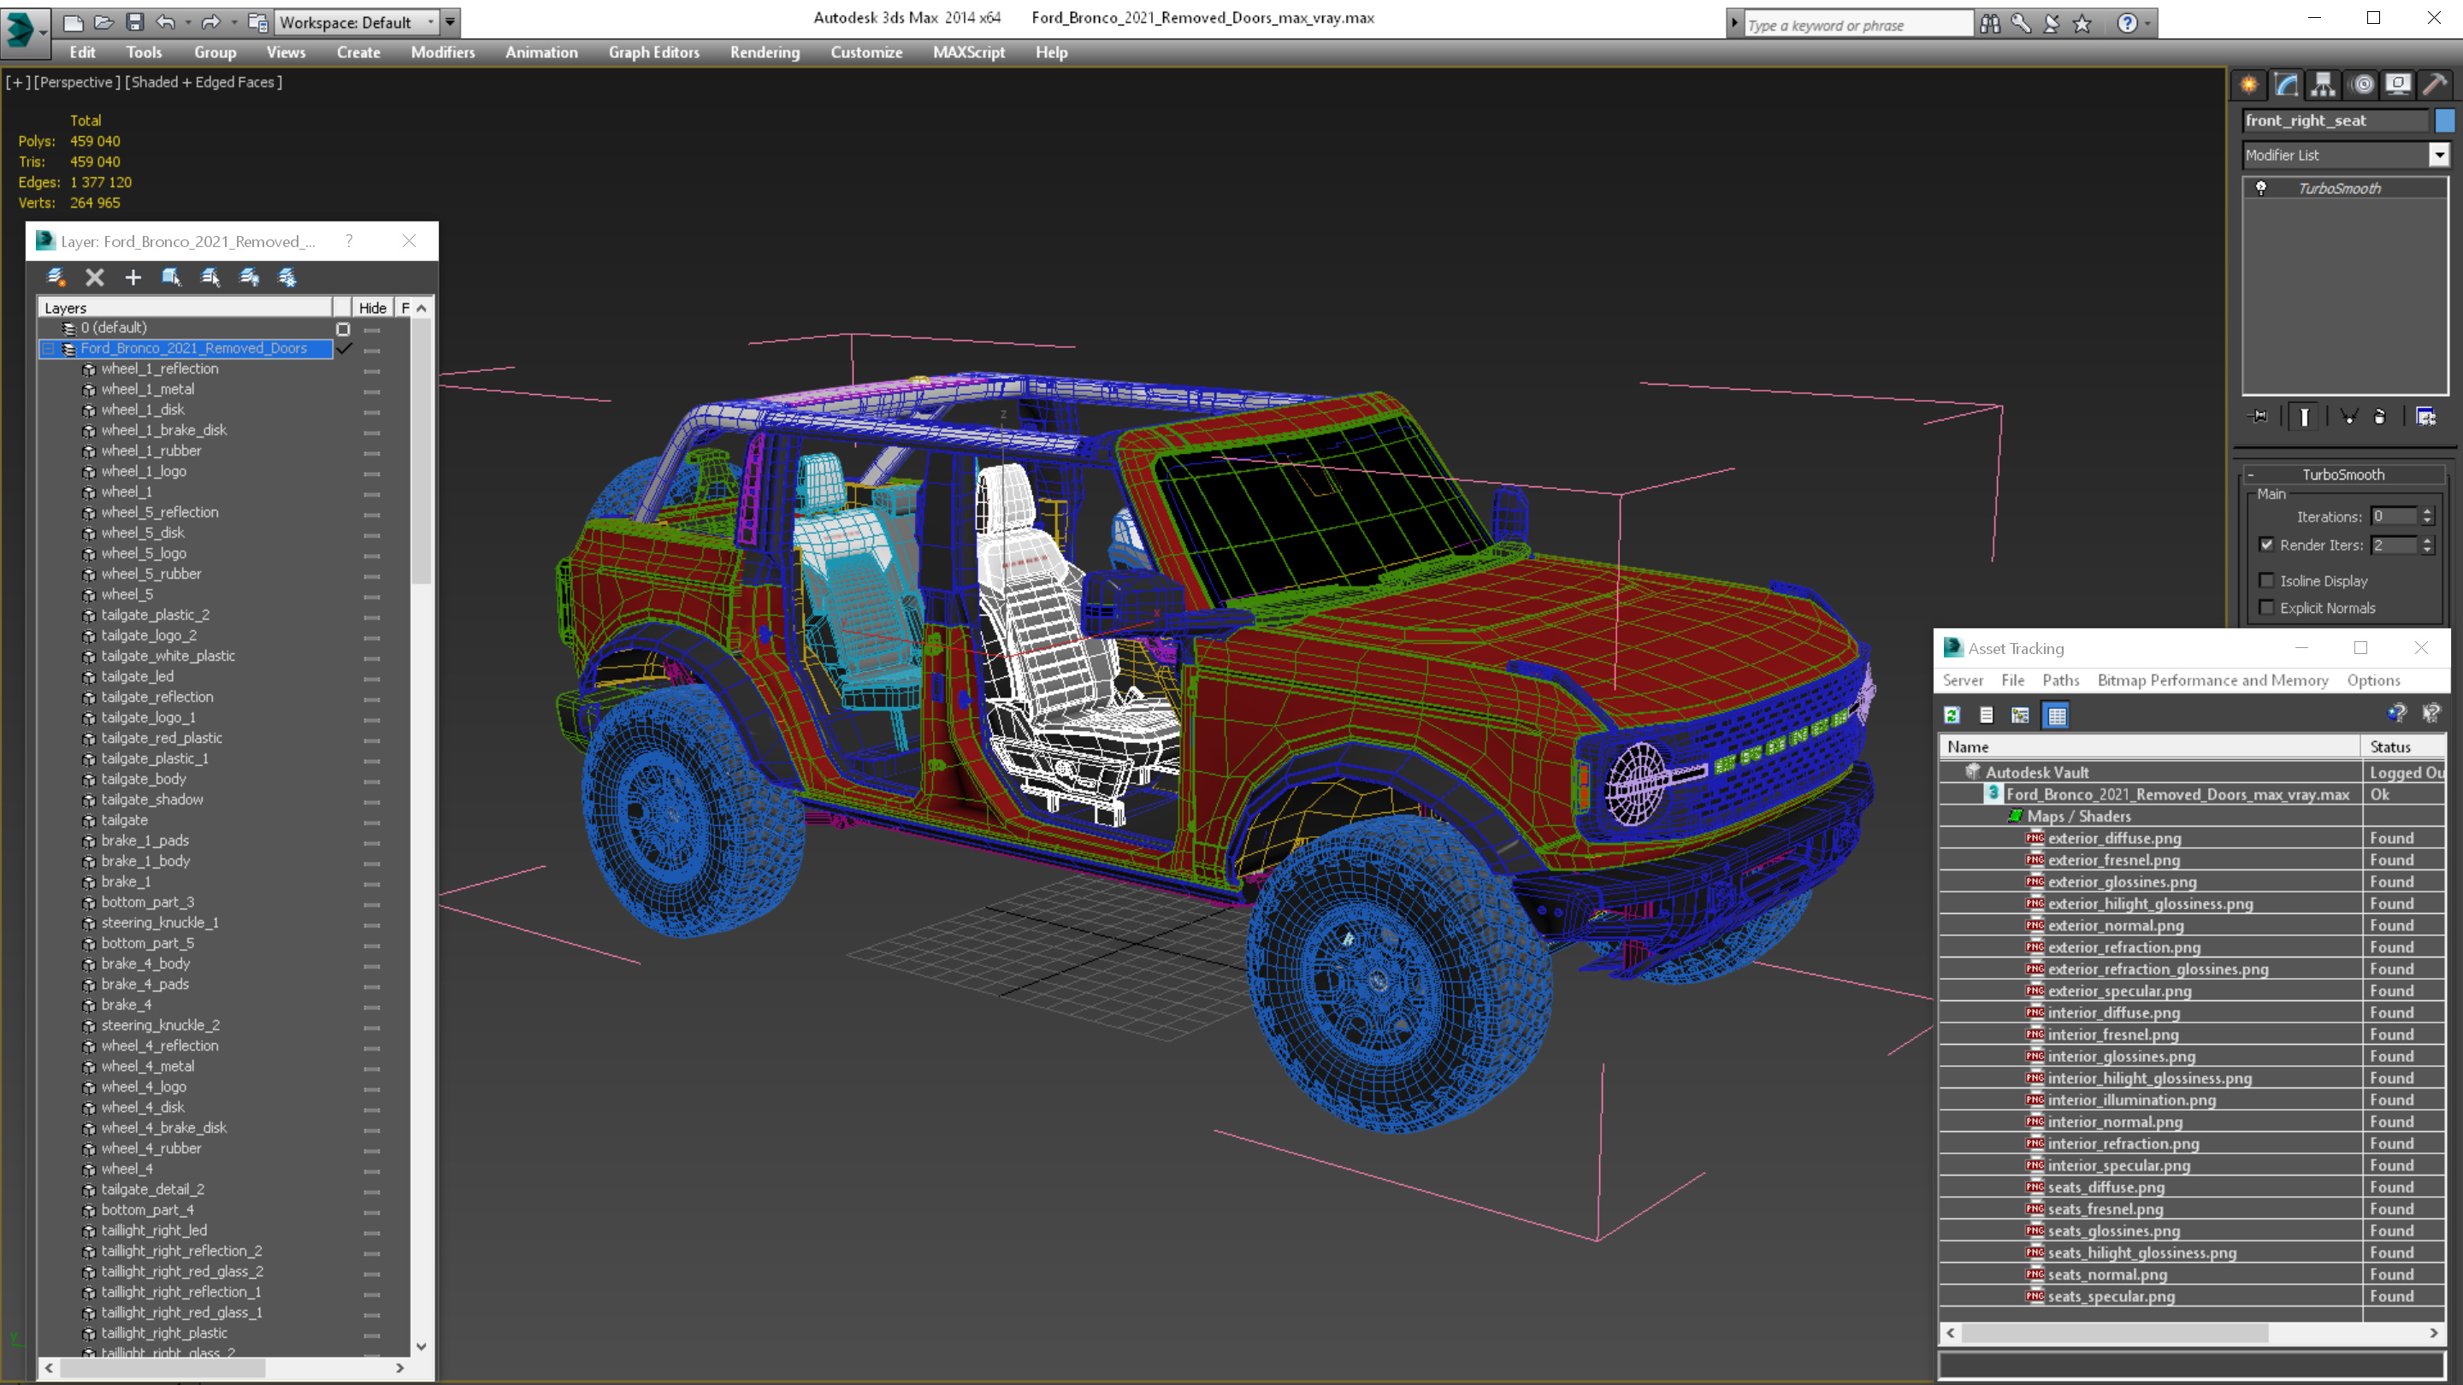Collapse the Ford_Bronco_2021_Removed_Doors layer tree
Viewport: 2463px width, 1385px height.
(48, 349)
